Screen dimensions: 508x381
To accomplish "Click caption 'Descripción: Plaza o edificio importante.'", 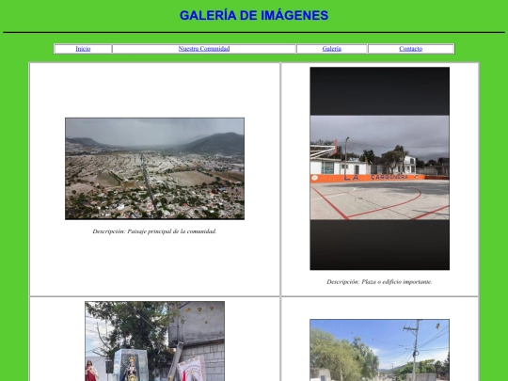I will 379,282.
